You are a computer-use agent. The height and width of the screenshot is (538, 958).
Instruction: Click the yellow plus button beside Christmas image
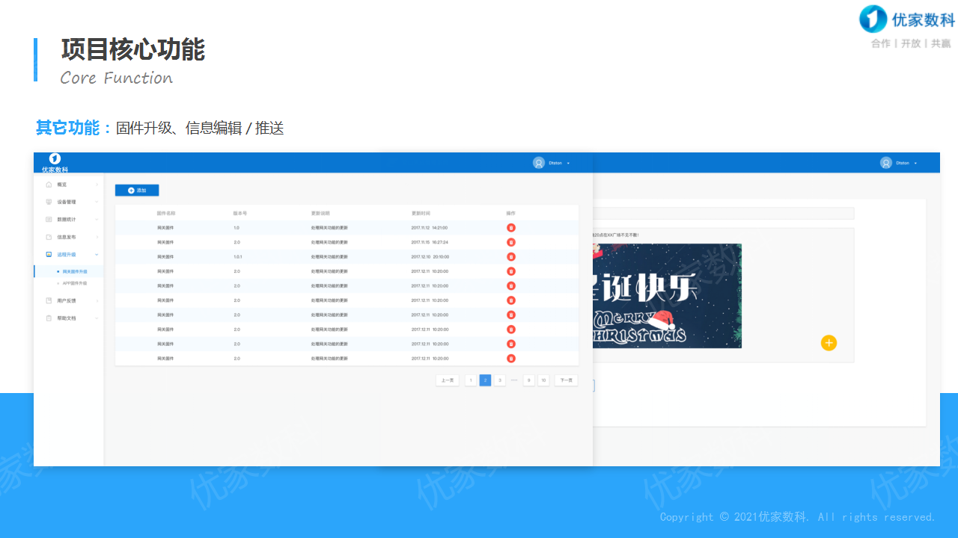point(829,343)
